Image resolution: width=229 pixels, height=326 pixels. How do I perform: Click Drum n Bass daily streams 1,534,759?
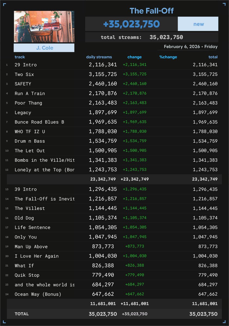pyautogui.click(x=103, y=141)
